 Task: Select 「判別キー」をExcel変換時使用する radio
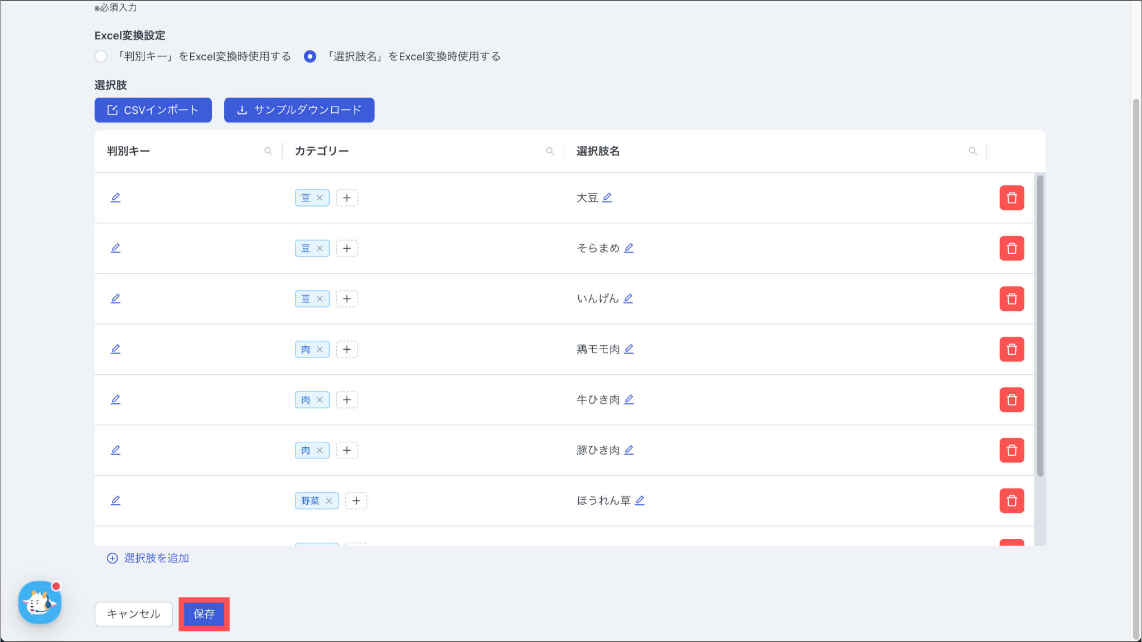click(x=101, y=56)
